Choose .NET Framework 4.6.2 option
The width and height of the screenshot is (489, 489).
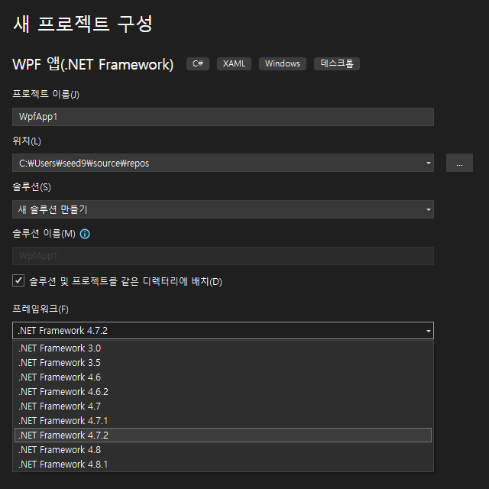click(223, 392)
